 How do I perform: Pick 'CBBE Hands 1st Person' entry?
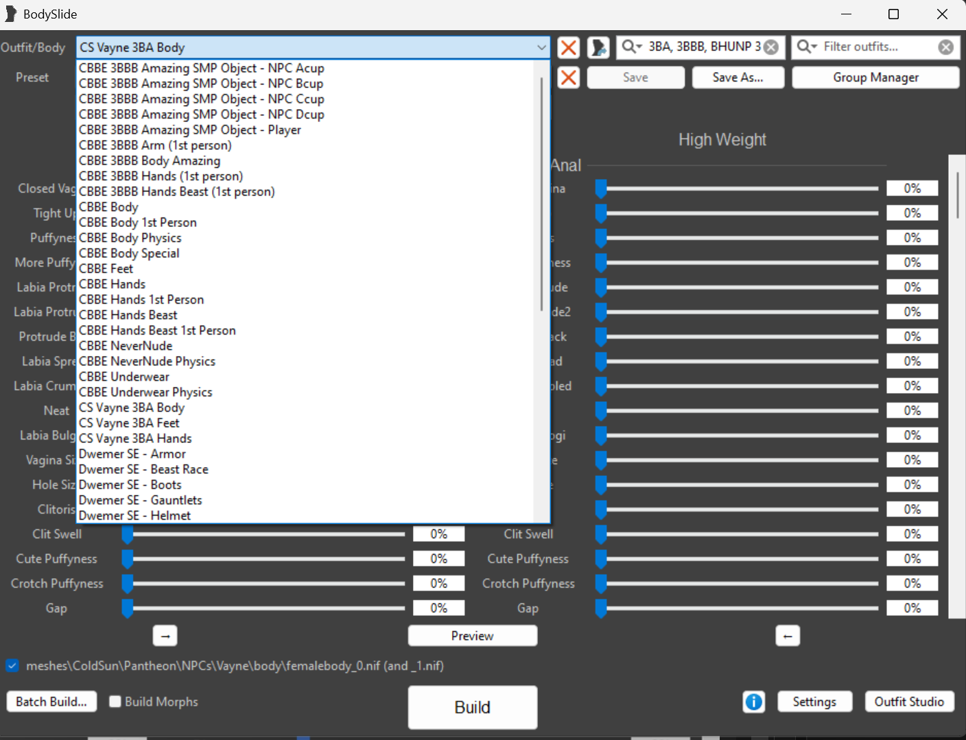click(x=141, y=300)
